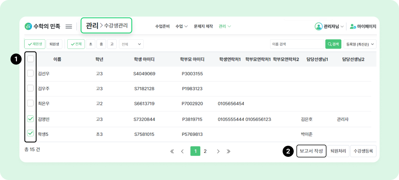The image size is (399, 180).
Task: Open the 등록일 (최신순) sort dropdown
Action: click(x=360, y=44)
